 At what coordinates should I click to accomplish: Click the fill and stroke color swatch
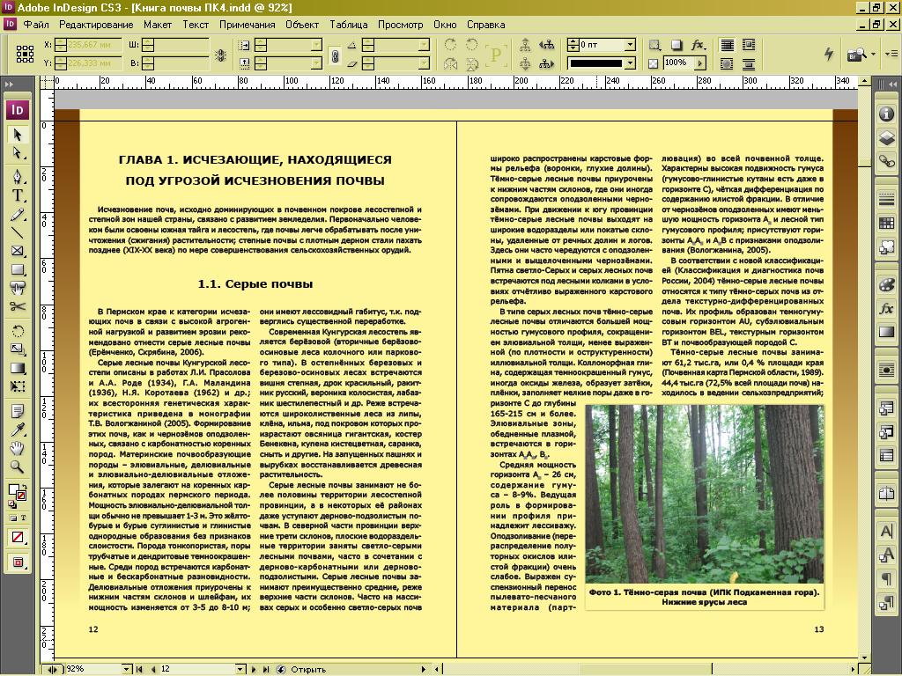click(x=18, y=493)
